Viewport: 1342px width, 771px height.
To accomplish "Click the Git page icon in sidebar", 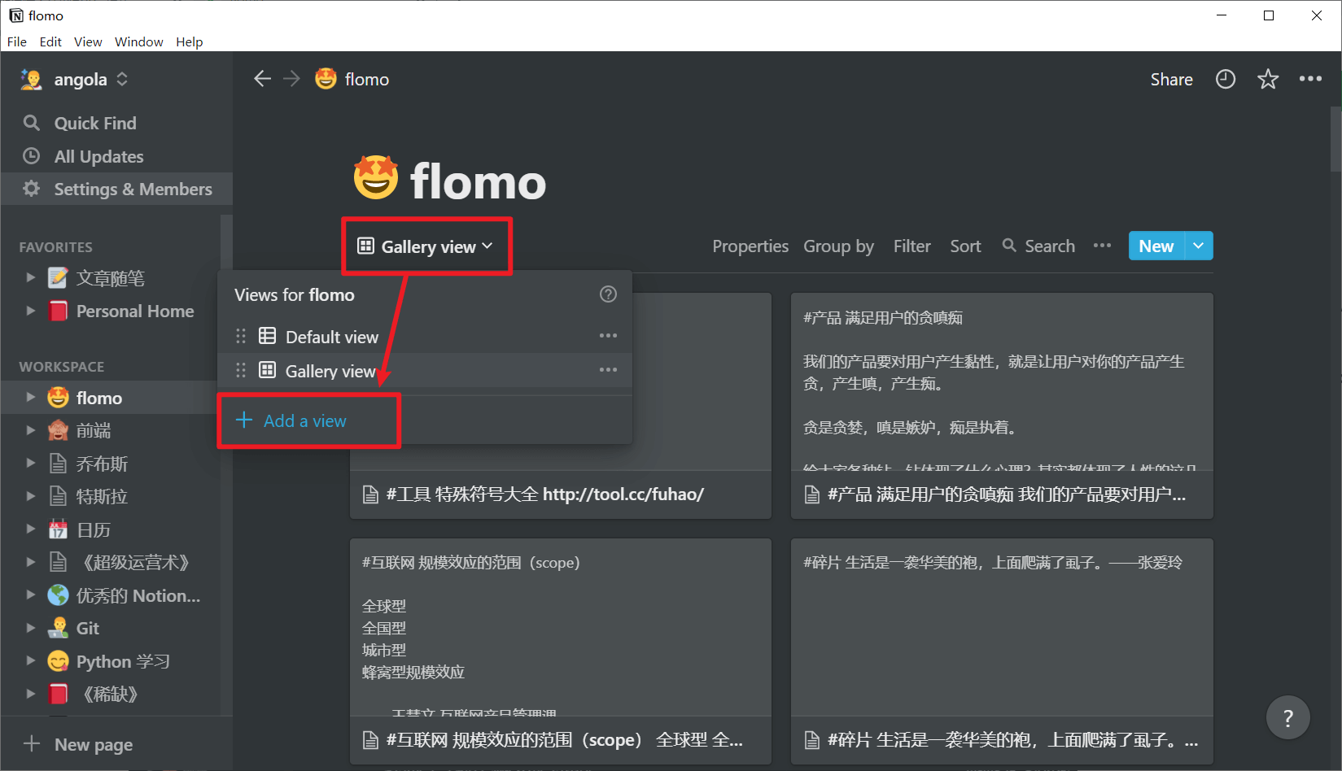I will pos(58,628).
